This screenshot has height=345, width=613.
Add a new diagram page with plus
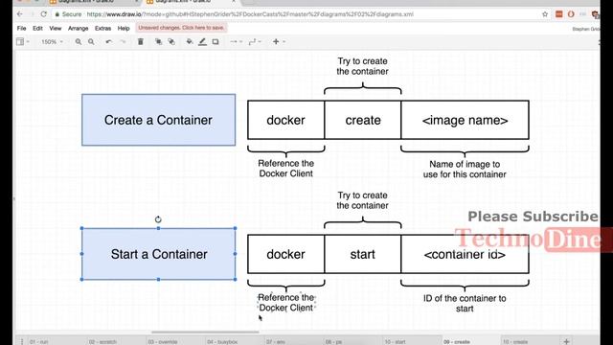[566, 341]
